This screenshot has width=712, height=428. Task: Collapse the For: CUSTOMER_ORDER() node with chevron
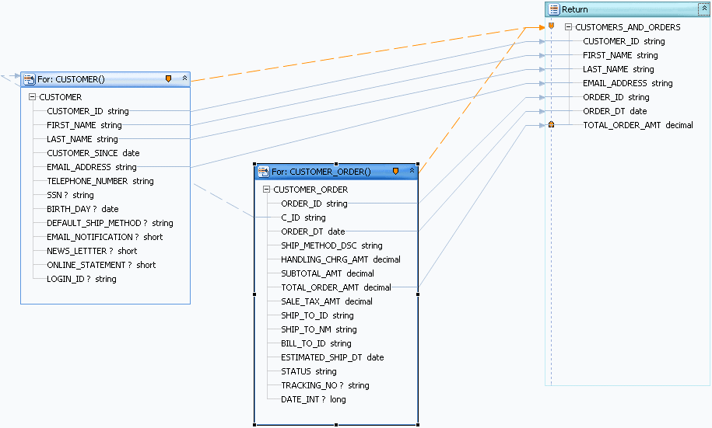pyautogui.click(x=412, y=170)
